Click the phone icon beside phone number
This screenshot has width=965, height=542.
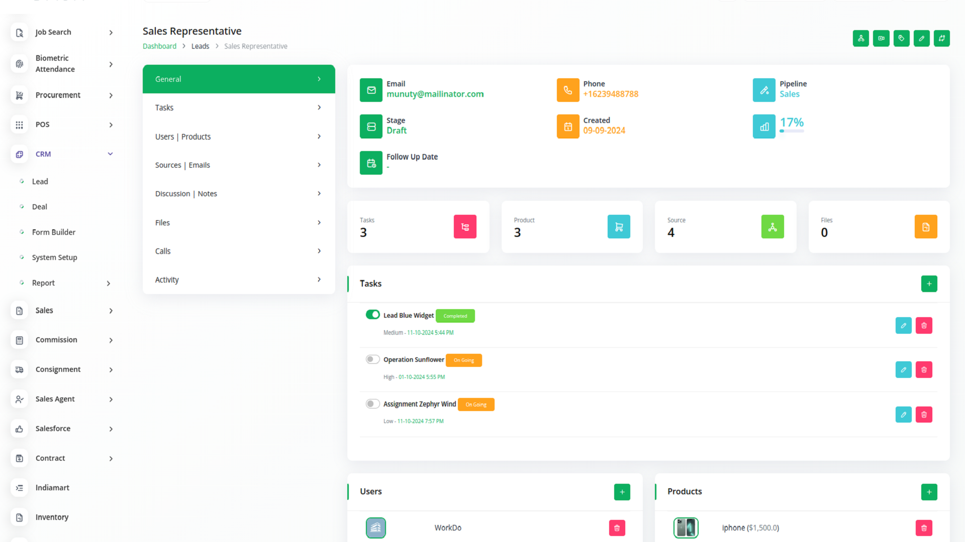click(568, 90)
